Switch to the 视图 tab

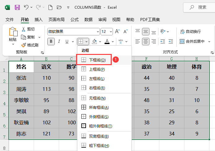pyautogui.click(x=116, y=20)
